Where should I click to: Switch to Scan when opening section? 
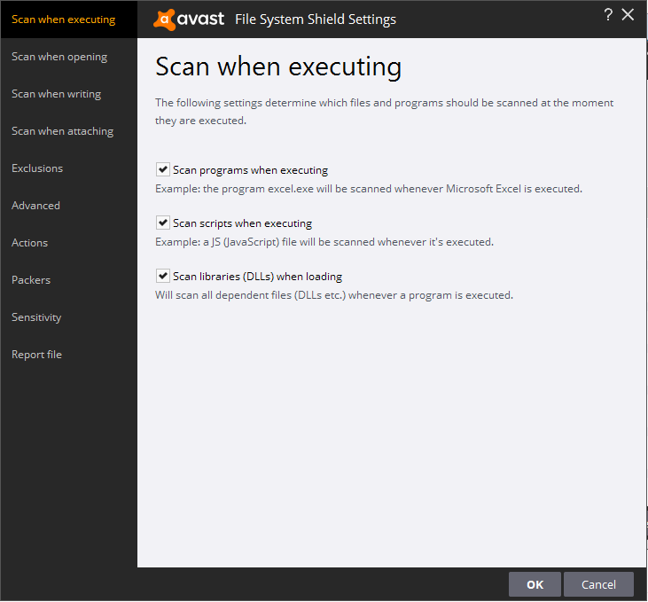click(59, 57)
